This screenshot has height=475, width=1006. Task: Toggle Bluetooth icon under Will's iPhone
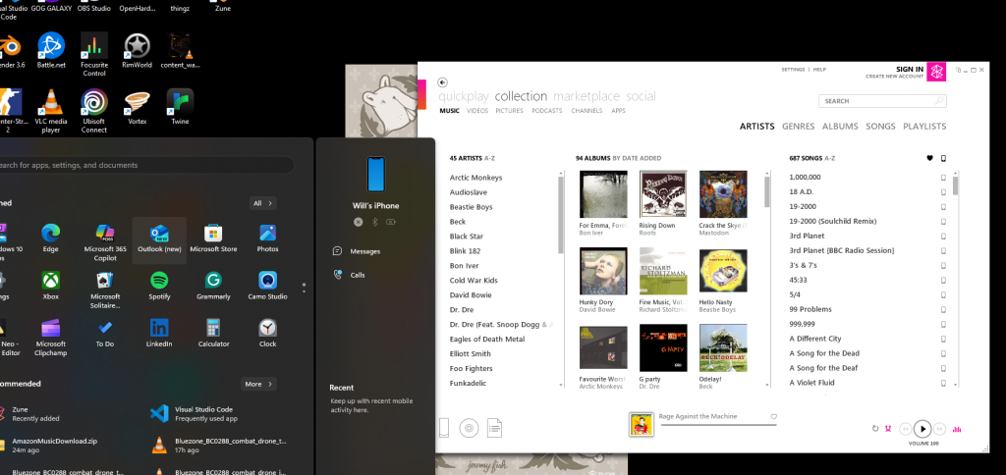pyautogui.click(x=374, y=222)
